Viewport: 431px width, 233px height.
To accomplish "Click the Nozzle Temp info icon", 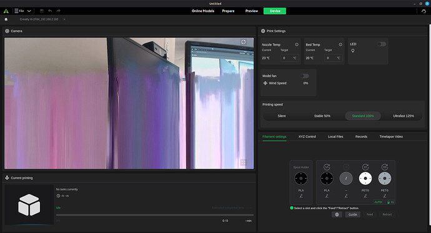I will 297,44.
